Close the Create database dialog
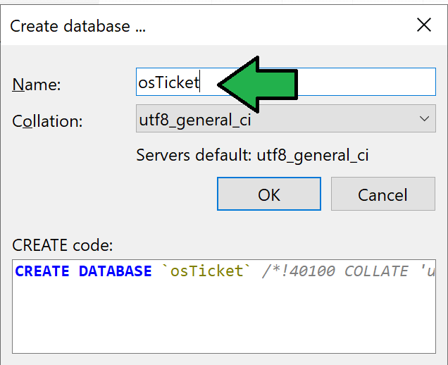The height and width of the screenshot is (365, 448). point(424,26)
